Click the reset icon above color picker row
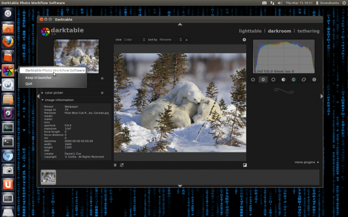The height and width of the screenshot is (217, 348). pos(102,78)
